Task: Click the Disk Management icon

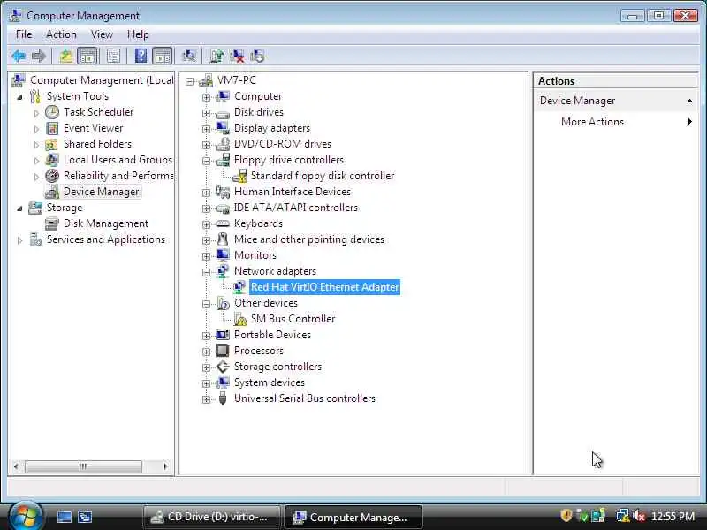Action: 52,223
